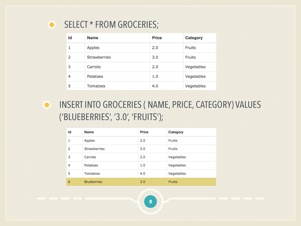Click the Category header in bottom table
This screenshot has width=301, height=226.
point(176,132)
